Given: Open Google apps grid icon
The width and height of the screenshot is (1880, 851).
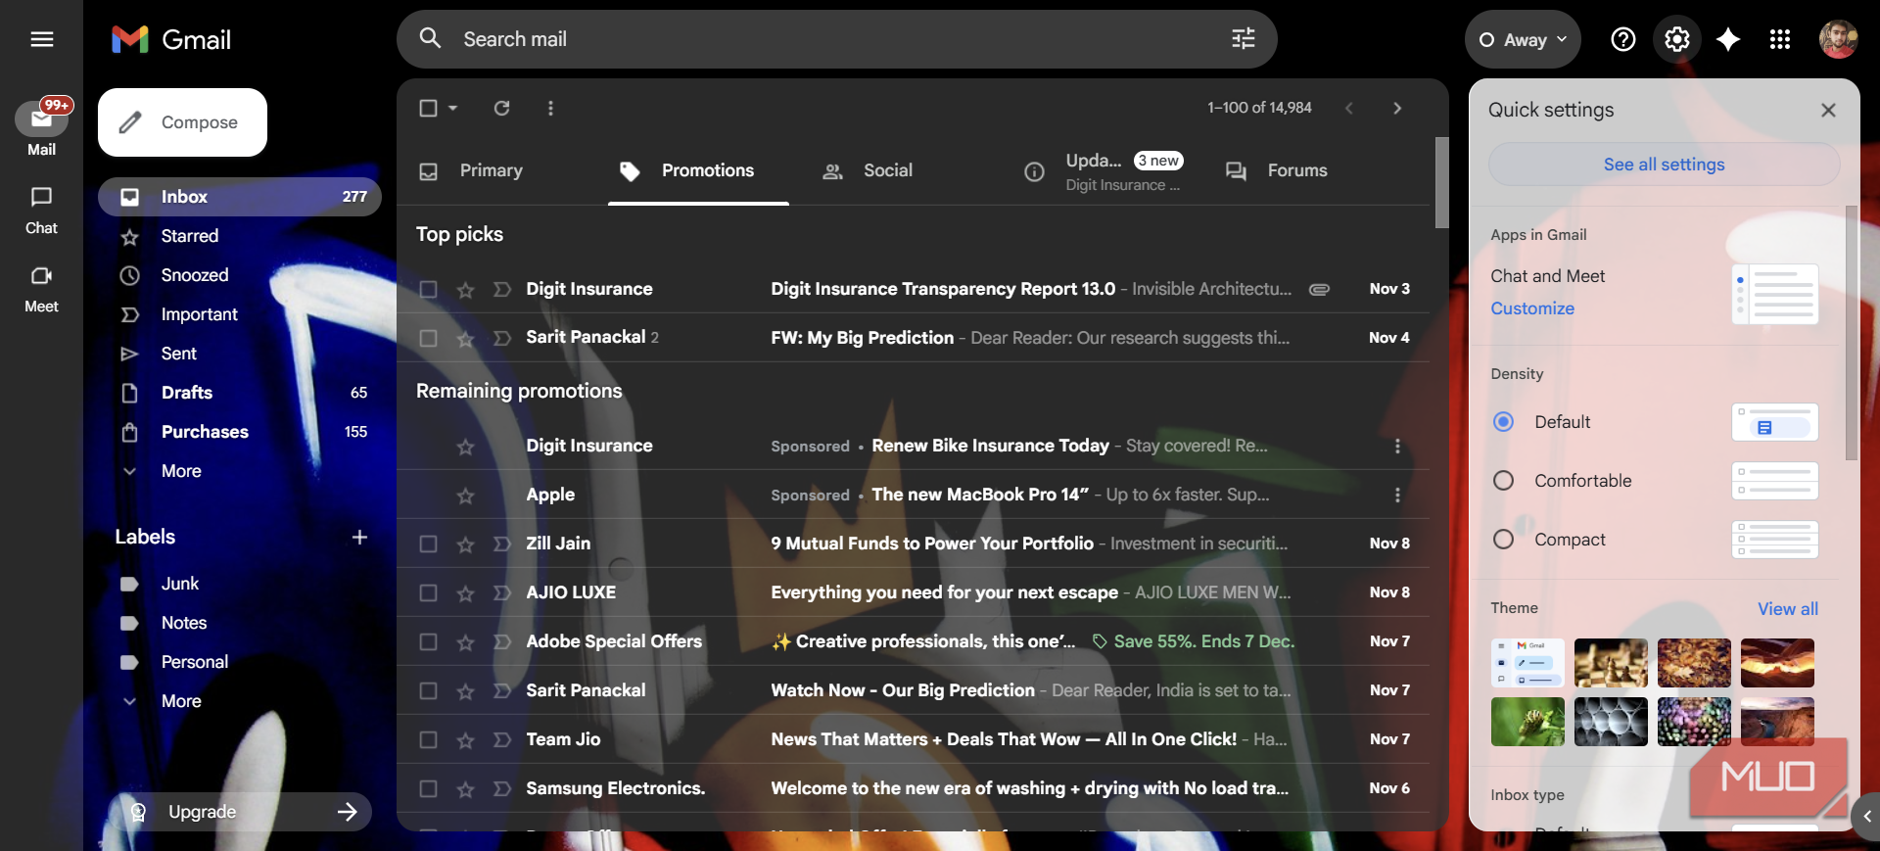Looking at the screenshot, I should [1780, 39].
